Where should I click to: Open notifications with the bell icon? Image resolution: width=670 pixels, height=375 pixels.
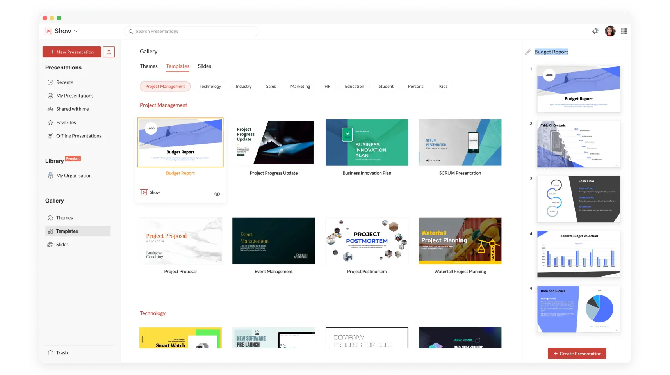click(x=595, y=31)
